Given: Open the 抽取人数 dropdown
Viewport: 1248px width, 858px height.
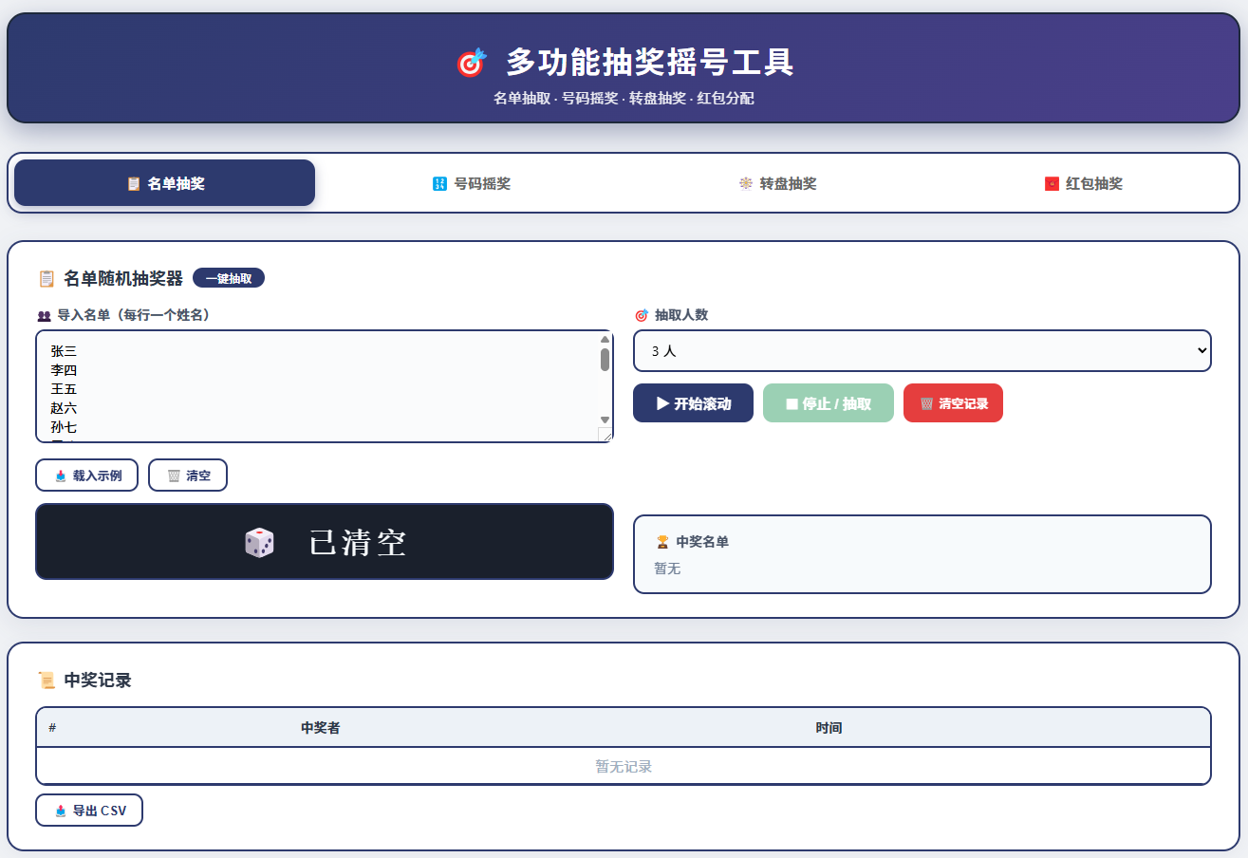Looking at the screenshot, I should [922, 350].
